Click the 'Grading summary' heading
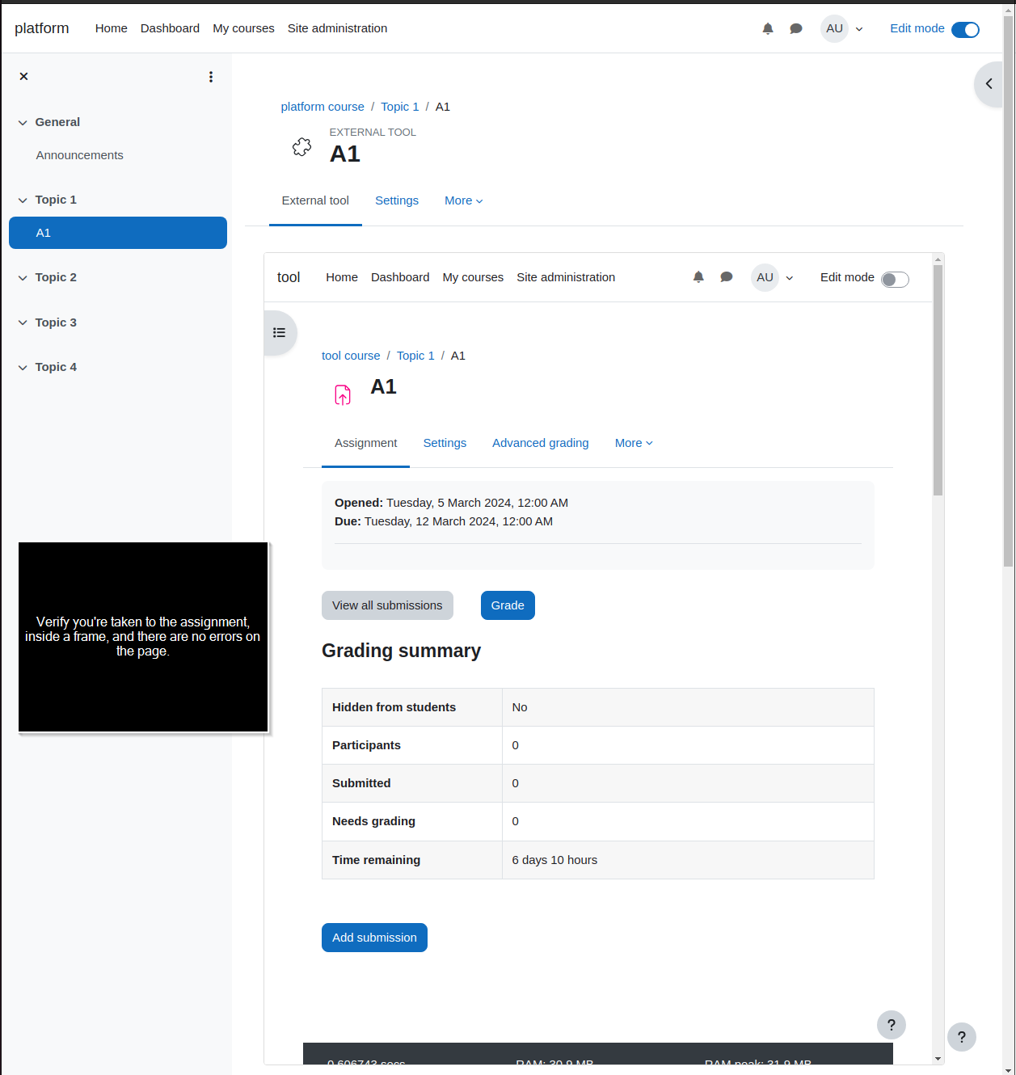The height and width of the screenshot is (1075, 1016). point(401,651)
